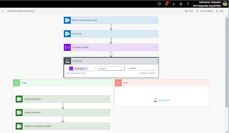The width and height of the screenshot is (229, 133).
Task: Click the Outlook icon on "When a new email arrives"
Action: pyautogui.click(x=67, y=20)
